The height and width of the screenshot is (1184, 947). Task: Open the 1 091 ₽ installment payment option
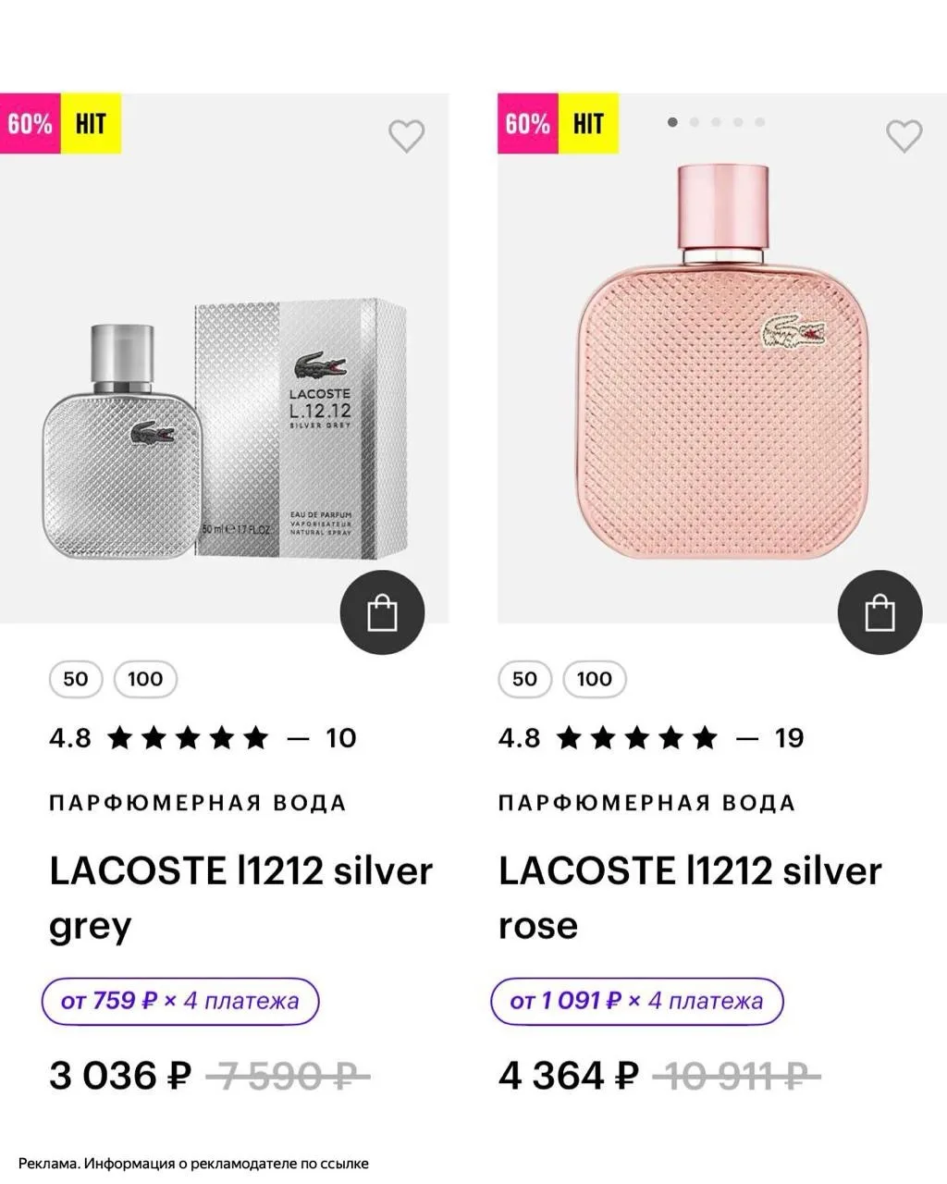(x=637, y=1001)
